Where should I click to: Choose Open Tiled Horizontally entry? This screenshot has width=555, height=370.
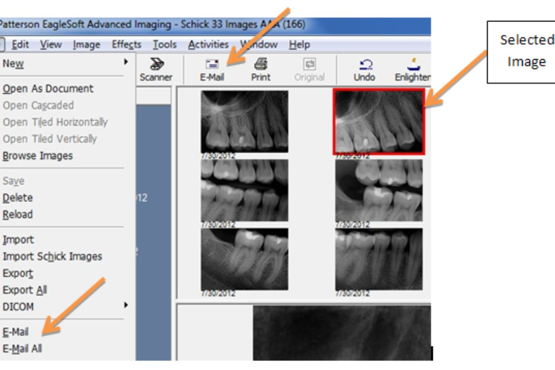coord(55,122)
